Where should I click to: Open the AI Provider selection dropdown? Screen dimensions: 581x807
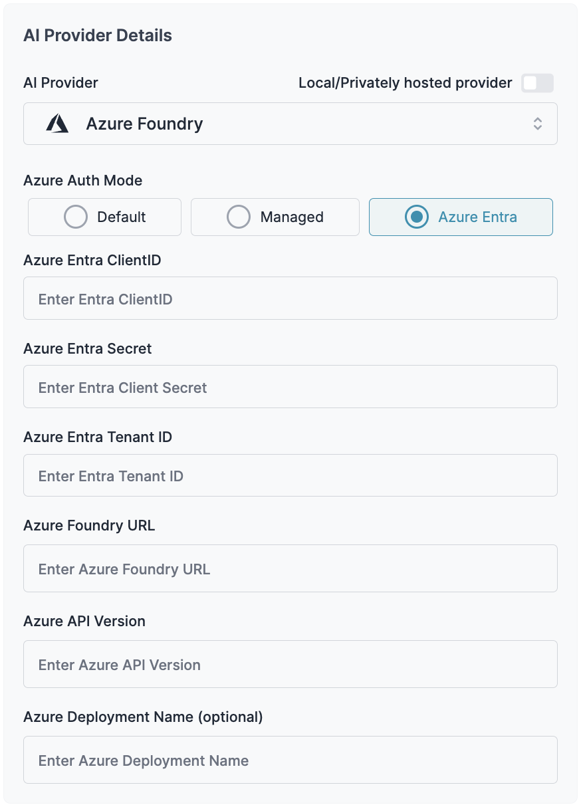(x=290, y=124)
